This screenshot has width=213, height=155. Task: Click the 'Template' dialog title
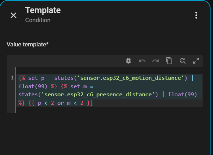click(43, 11)
